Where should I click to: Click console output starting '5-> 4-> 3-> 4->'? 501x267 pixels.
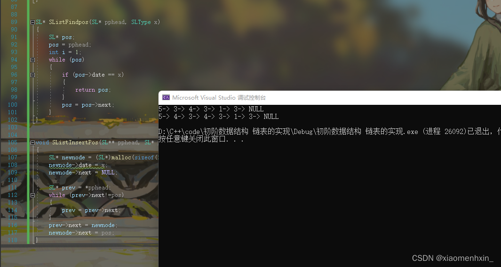pos(219,117)
